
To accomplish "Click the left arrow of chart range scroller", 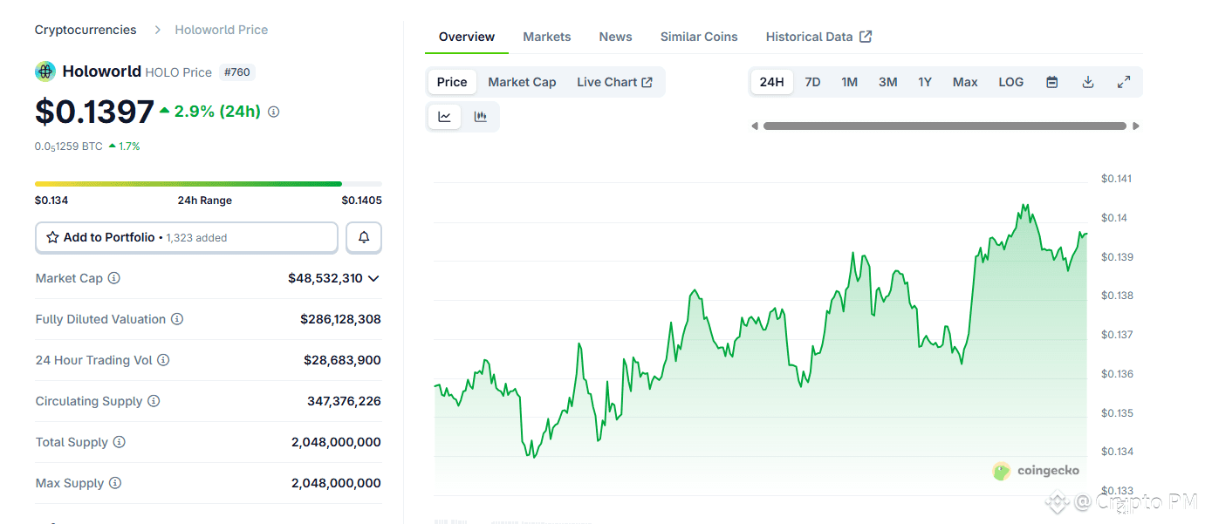I will pos(755,126).
